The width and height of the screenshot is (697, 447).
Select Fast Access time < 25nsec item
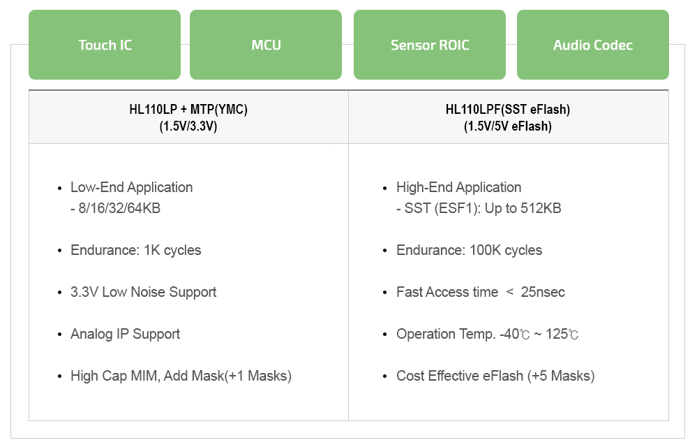tap(481, 292)
